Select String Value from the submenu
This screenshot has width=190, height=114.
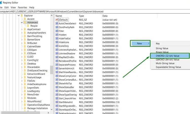coord(162,48)
